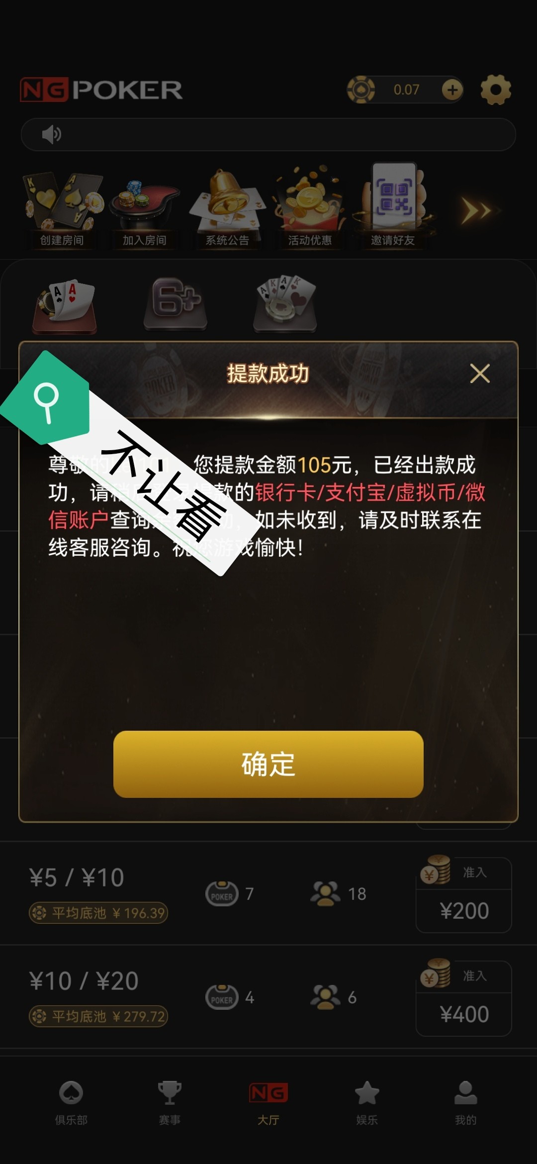This screenshot has width=537, height=1164.
Task: Join ¥10/¥20 table with ¥400 buy-in
Action: point(464,998)
